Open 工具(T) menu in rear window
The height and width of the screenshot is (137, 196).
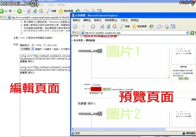[51, 5]
